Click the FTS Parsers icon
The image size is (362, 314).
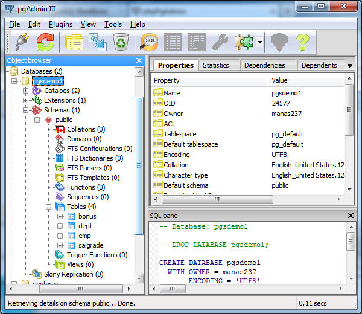(60, 168)
